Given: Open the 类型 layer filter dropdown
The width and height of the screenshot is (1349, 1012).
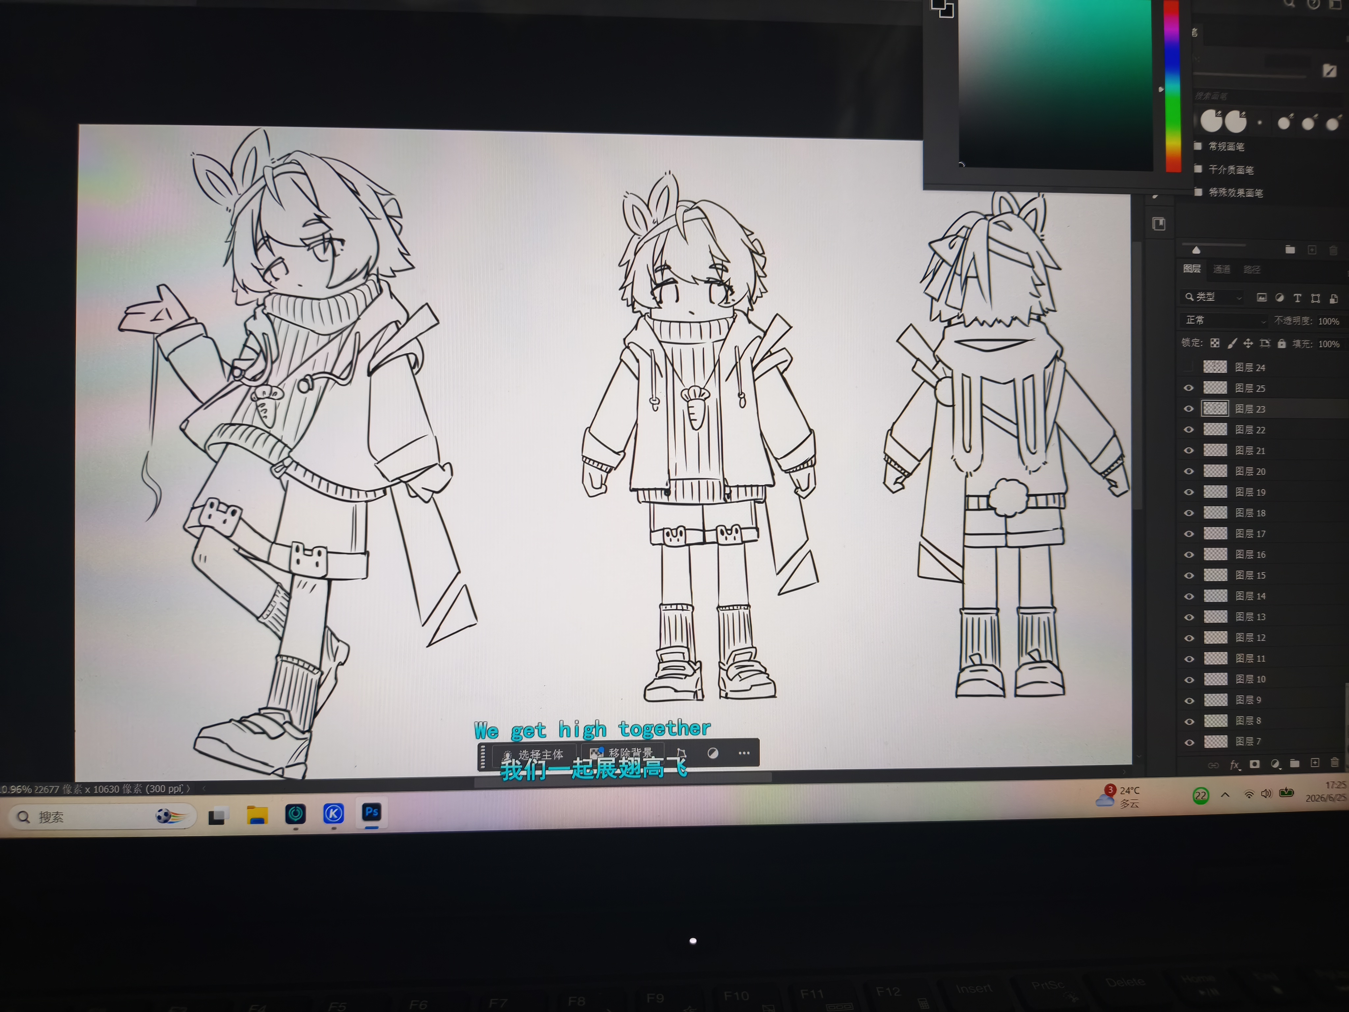Looking at the screenshot, I should [x=1213, y=297].
